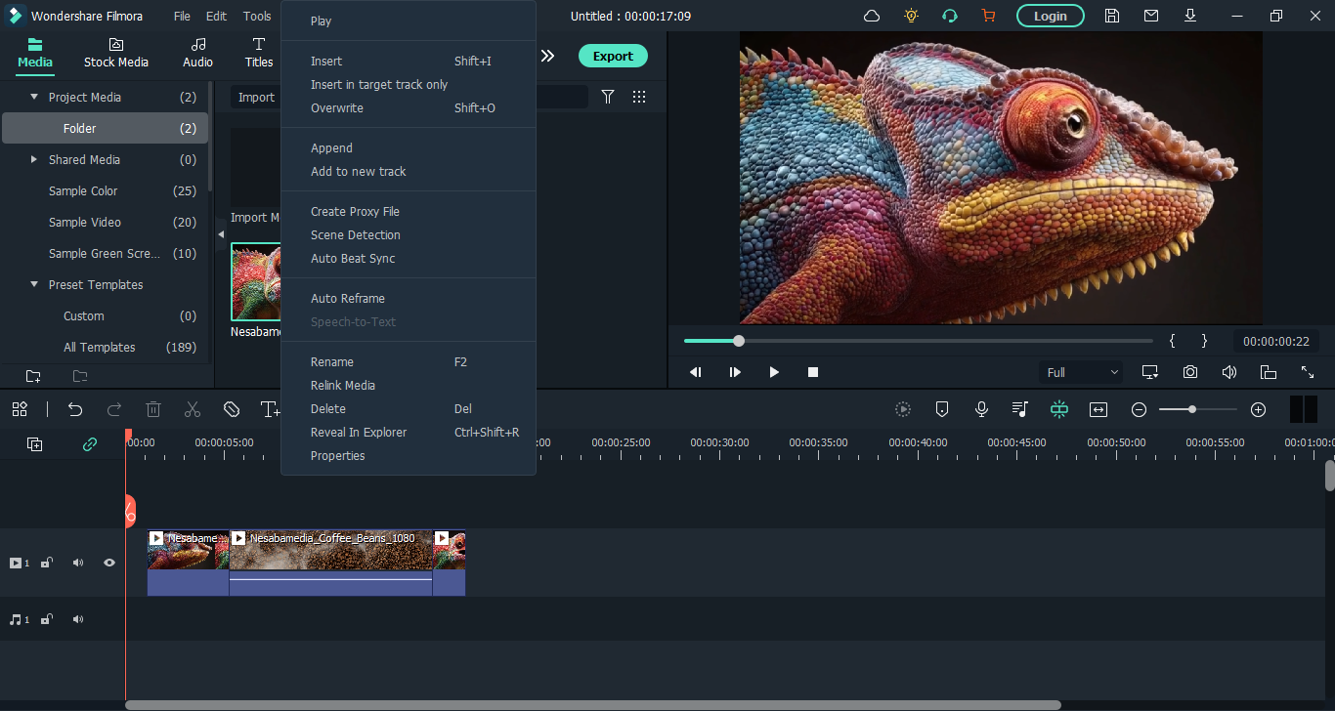Click the timeline zoom slider handle
Viewport: 1335px width, 711px height.
1192,409
